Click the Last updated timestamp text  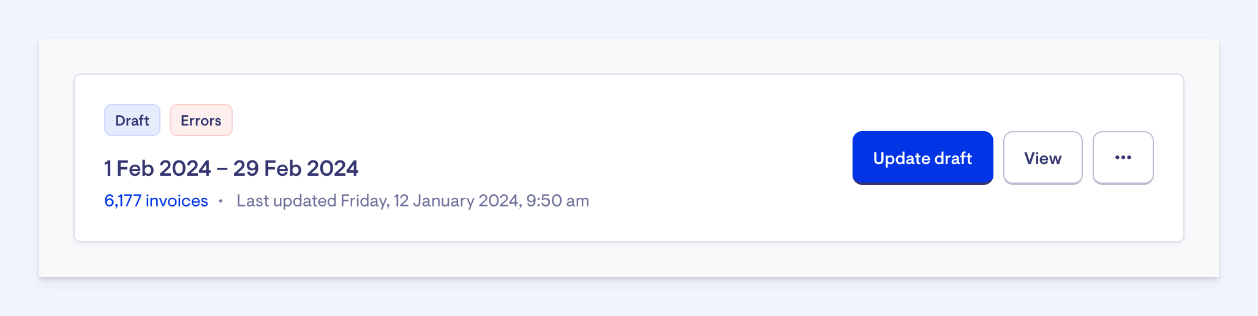pos(412,201)
